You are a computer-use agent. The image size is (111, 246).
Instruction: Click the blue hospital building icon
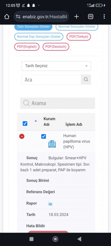coord(52,144)
